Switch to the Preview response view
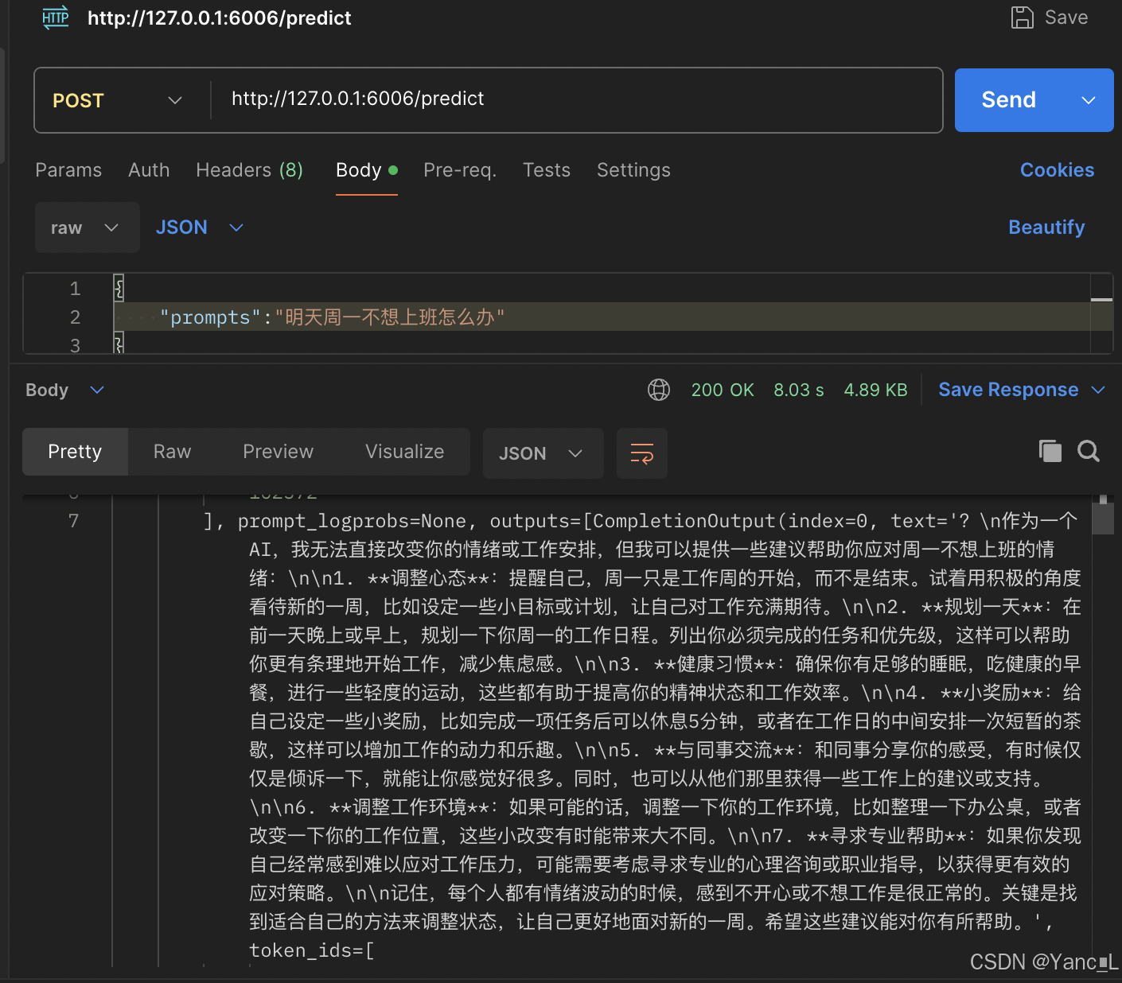1122x983 pixels. [x=278, y=451]
